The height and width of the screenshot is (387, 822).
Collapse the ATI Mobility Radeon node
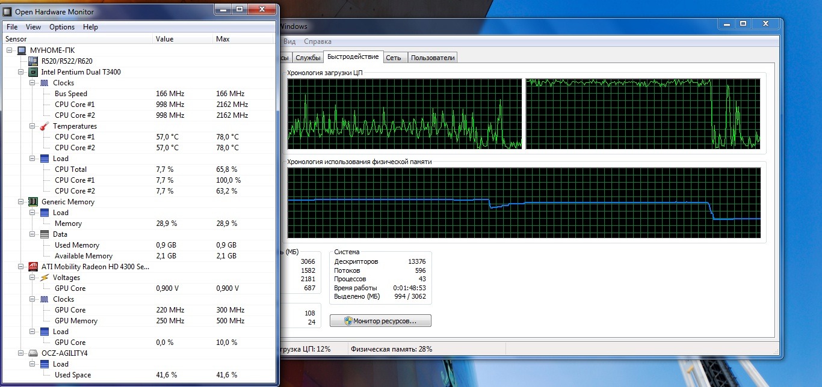[x=21, y=267]
